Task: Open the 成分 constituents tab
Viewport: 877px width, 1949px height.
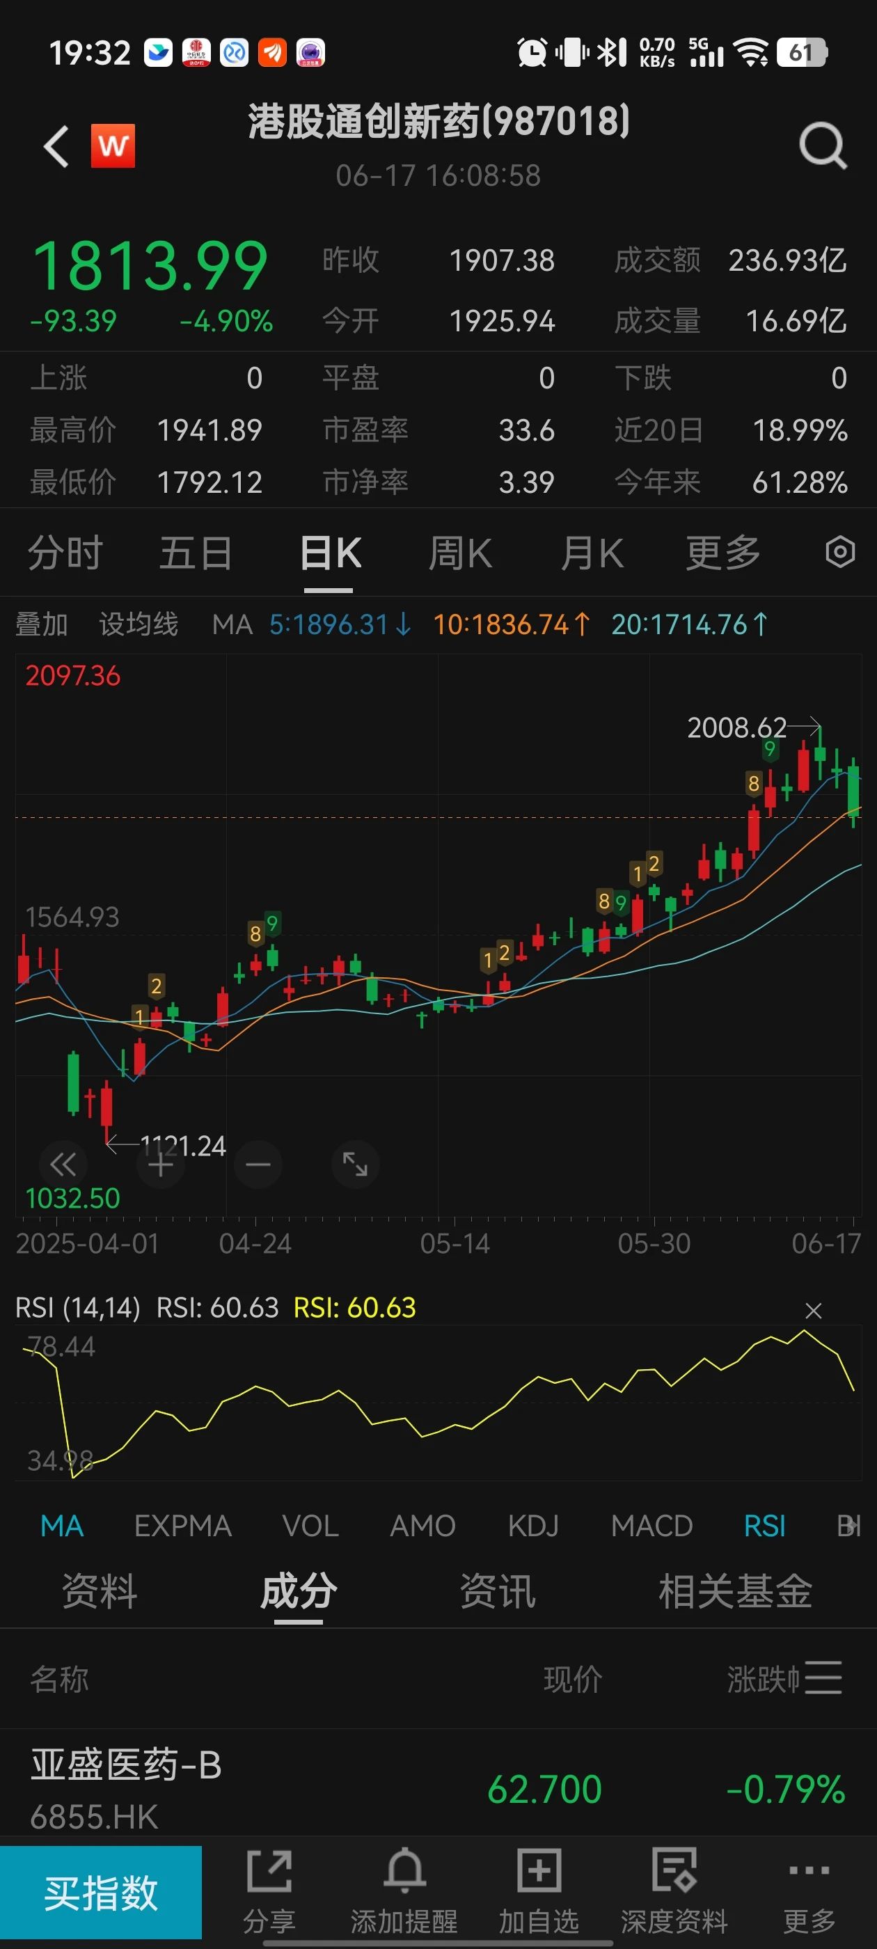Action: 299,1591
